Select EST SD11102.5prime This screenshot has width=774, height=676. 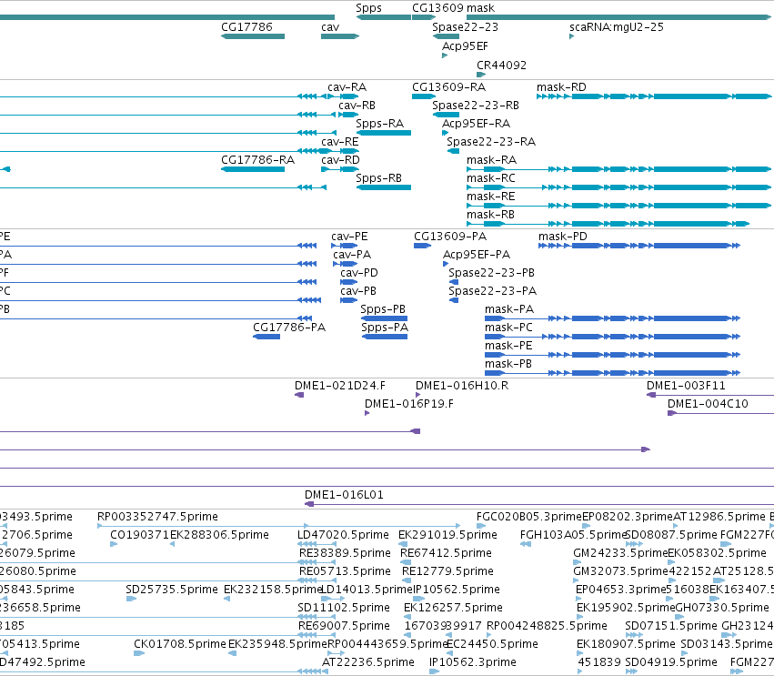344,608
